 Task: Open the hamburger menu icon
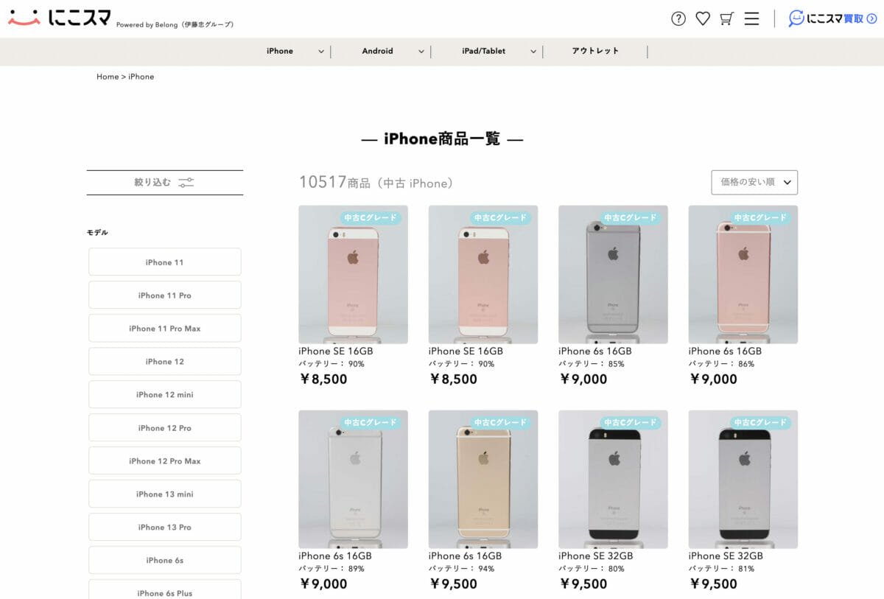click(751, 18)
